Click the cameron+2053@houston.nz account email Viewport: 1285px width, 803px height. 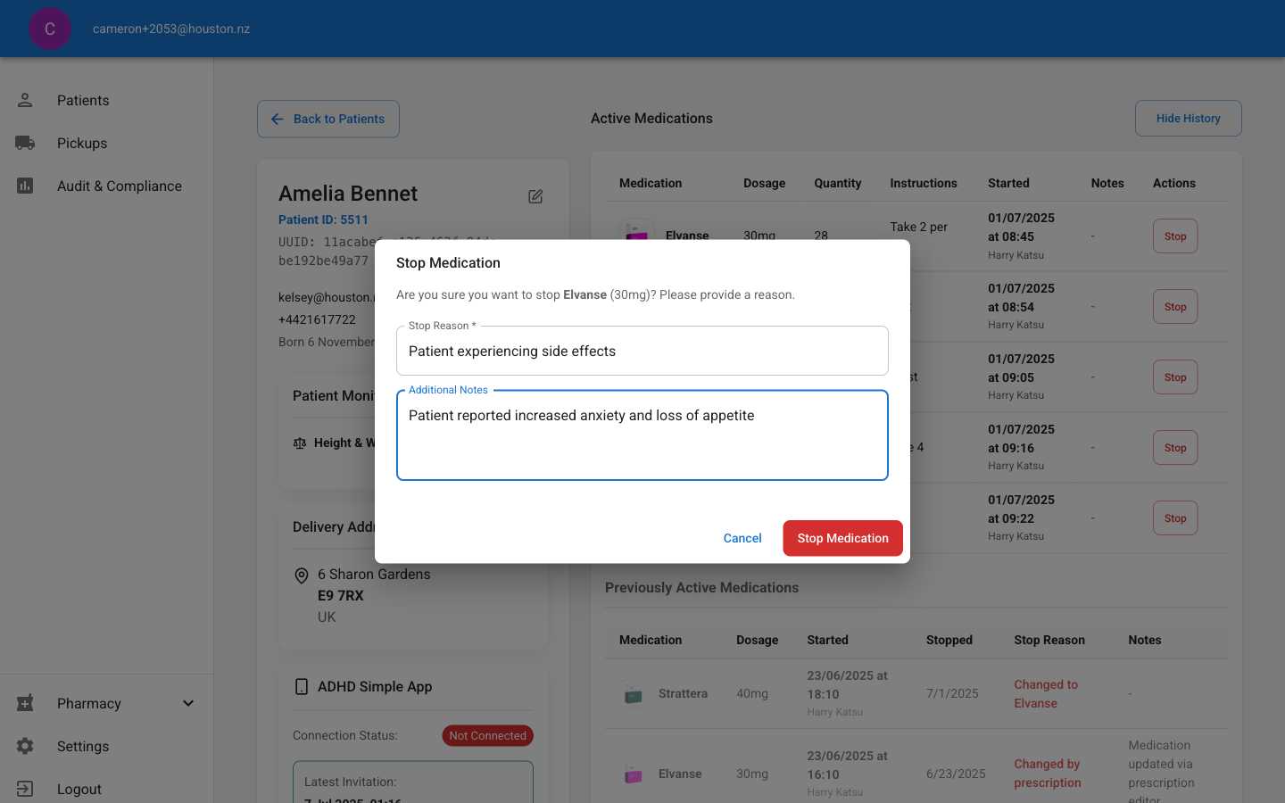click(x=171, y=29)
